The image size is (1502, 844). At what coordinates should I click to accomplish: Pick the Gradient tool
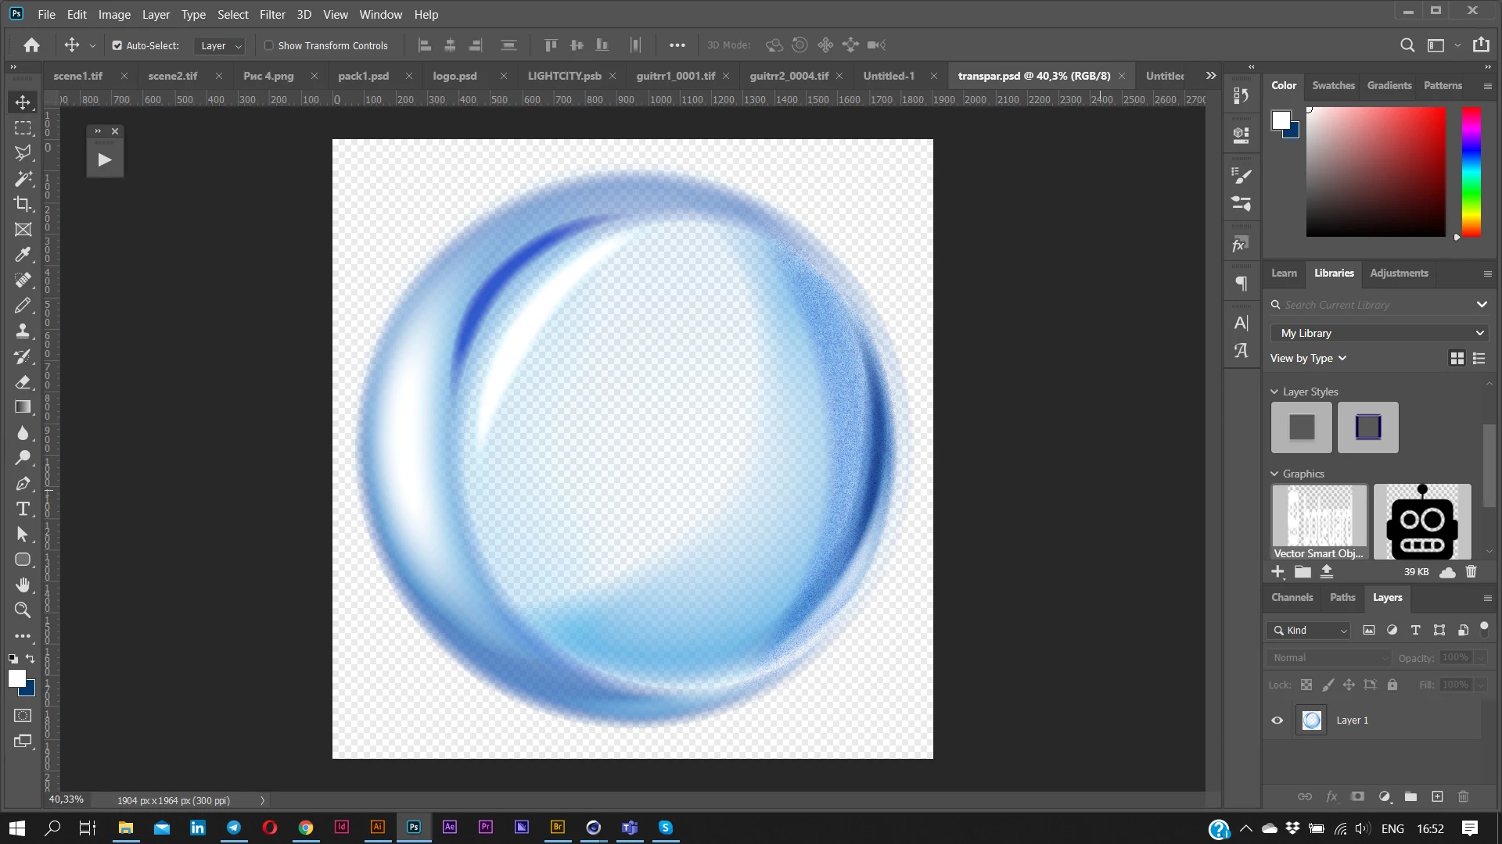[x=23, y=407]
